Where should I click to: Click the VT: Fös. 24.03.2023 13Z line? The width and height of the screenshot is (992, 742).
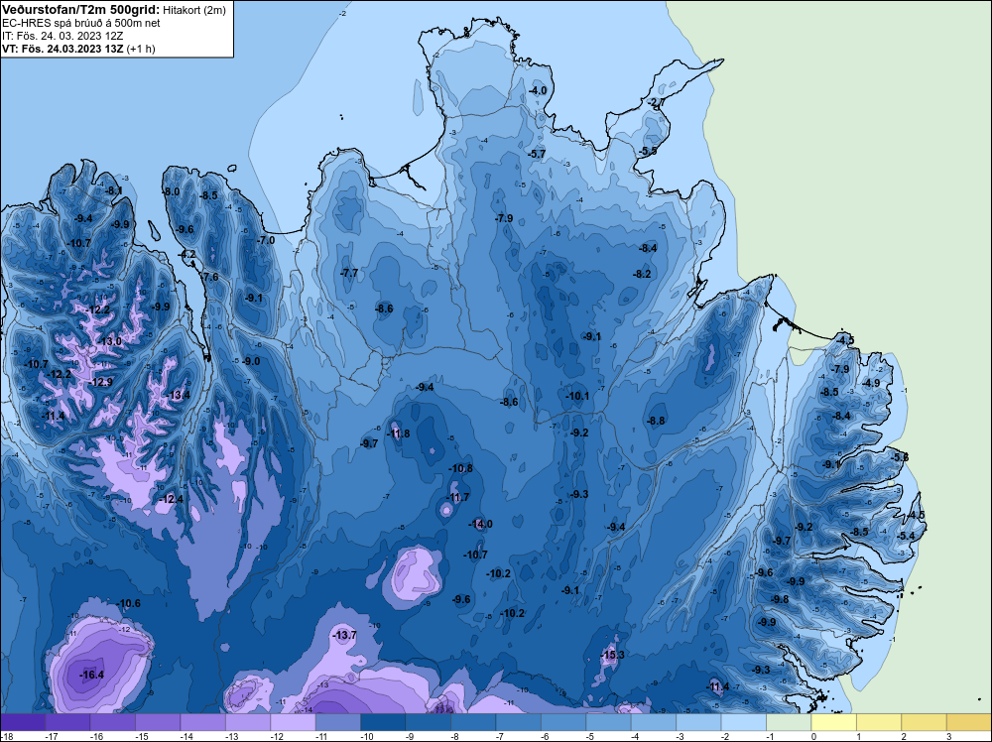point(79,48)
